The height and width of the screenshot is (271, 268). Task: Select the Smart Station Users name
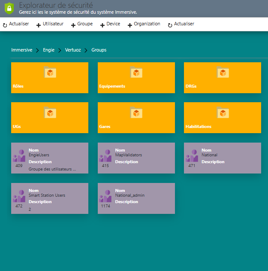47,195
